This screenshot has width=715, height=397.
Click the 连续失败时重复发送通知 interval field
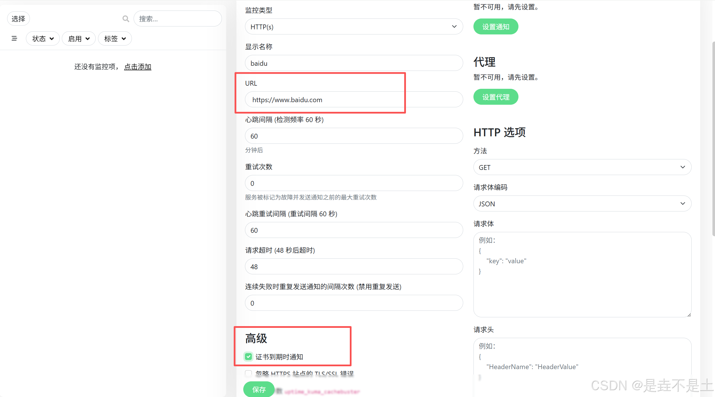(354, 303)
